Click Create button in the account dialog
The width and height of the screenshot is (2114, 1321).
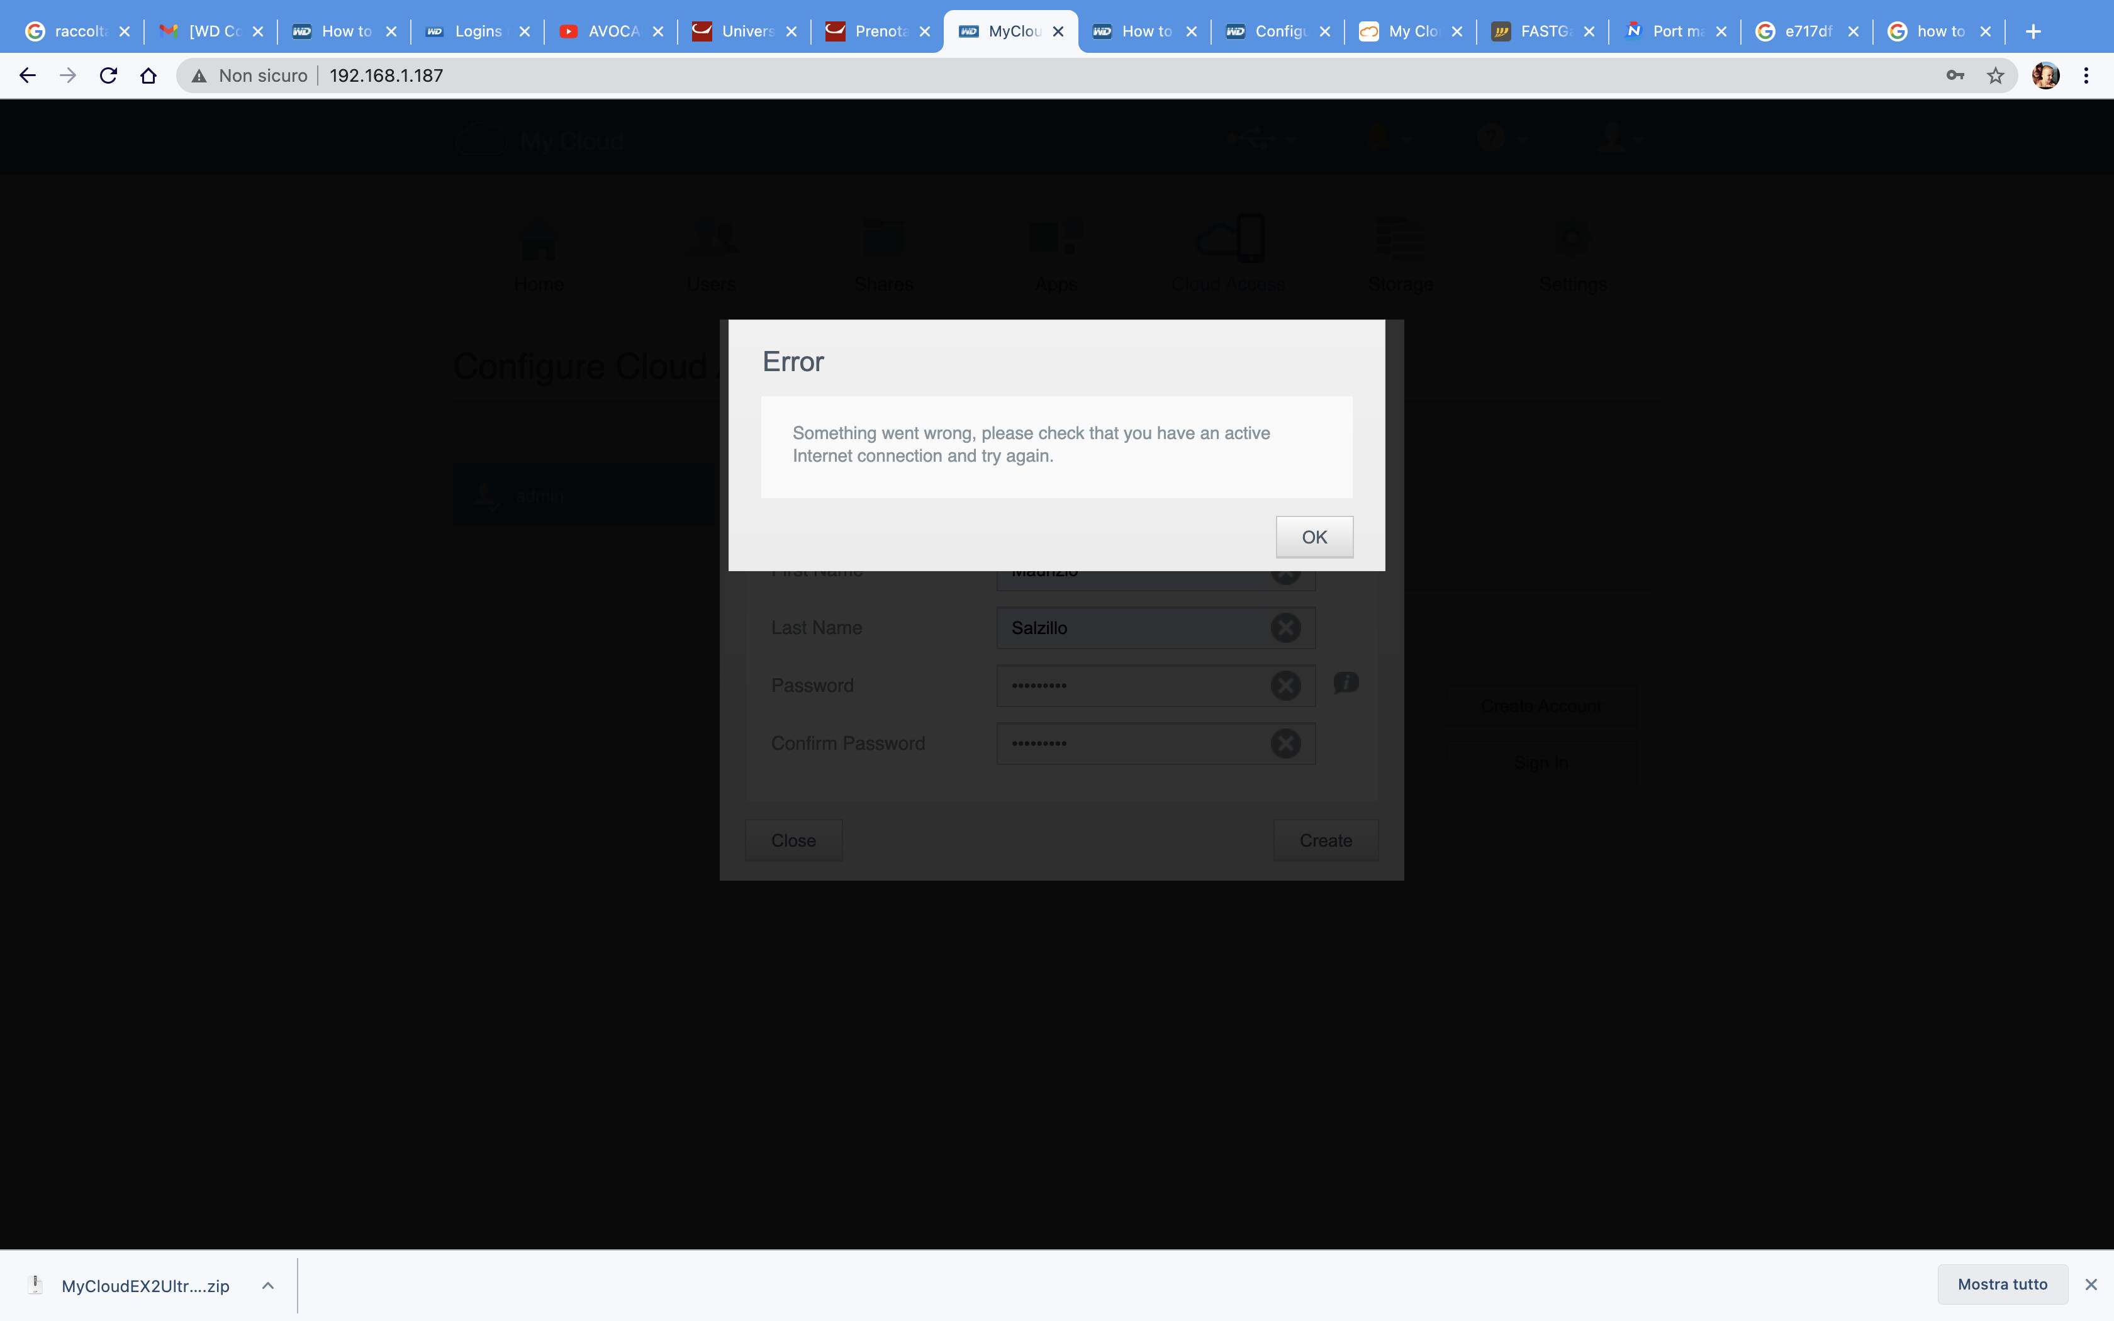coord(1325,840)
